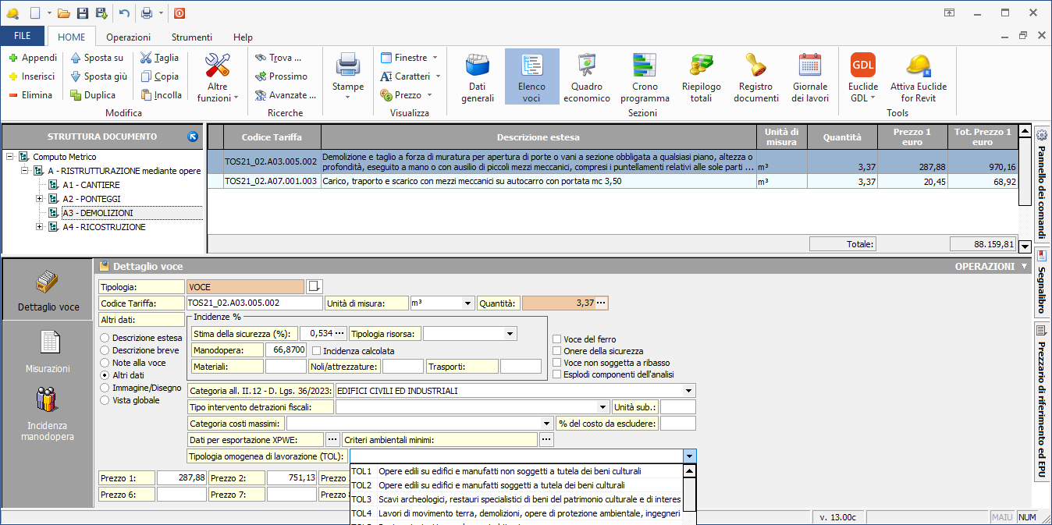Click the Elimina button
Image resolution: width=1052 pixels, height=525 pixels.
coord(30,95)
